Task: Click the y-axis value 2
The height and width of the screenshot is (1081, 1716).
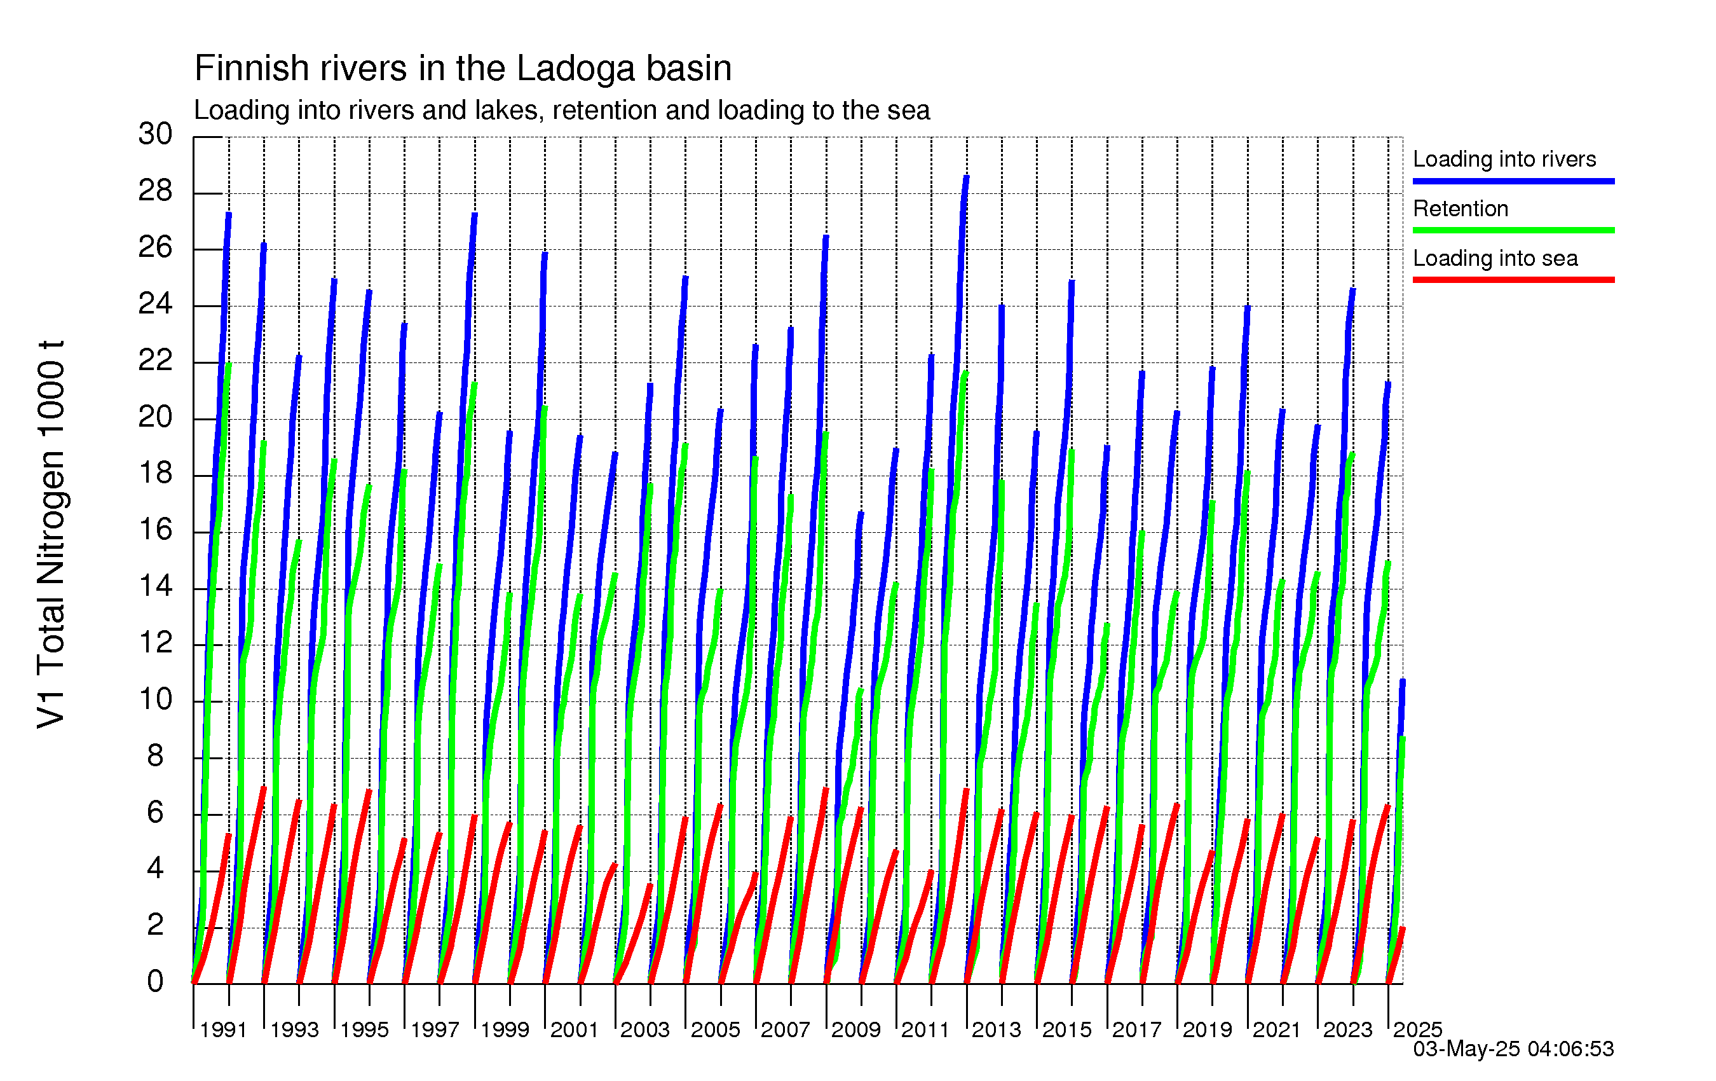Action: (x=155, y=925)
